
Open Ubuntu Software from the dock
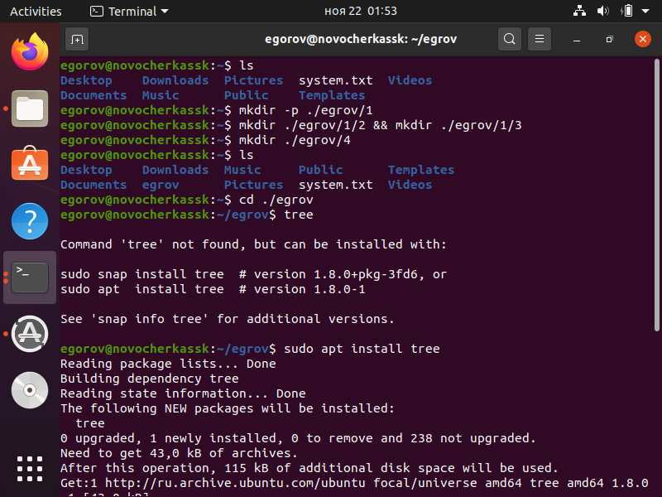(x=30, y=164)
